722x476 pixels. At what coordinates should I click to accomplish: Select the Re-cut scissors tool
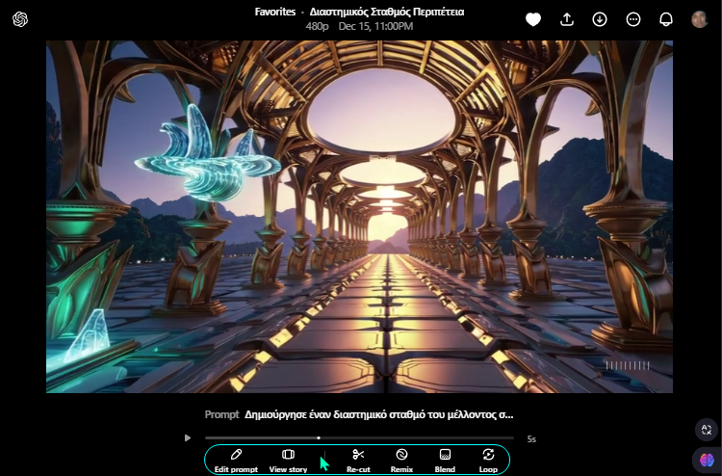(x=358, y=461)
